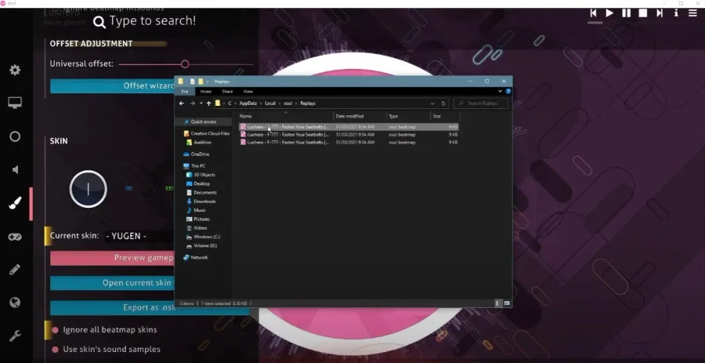Viewport: 705px width, 363px height.
Task: Click the Offset wizard button
Action: [112, 86]
